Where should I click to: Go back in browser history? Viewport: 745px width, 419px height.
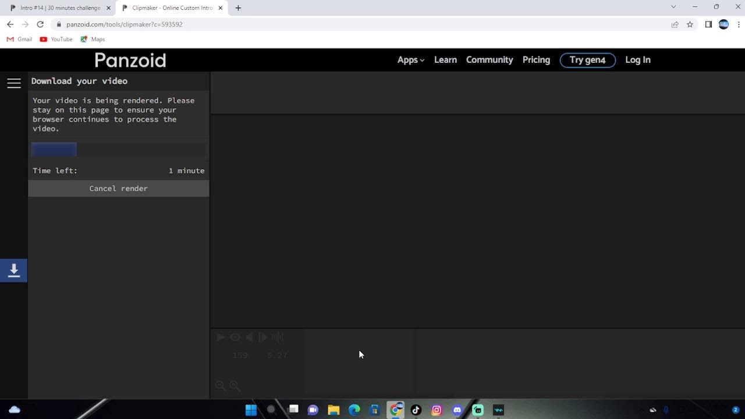[10, 24]
